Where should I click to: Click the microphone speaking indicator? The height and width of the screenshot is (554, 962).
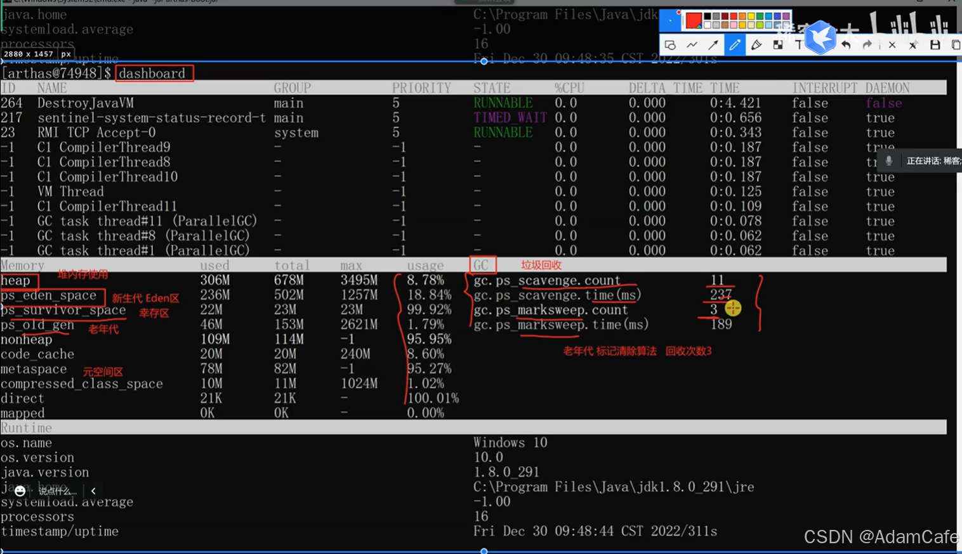889,160
